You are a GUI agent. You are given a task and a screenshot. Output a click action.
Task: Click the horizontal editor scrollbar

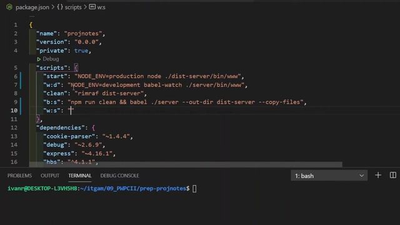[186, 164]
